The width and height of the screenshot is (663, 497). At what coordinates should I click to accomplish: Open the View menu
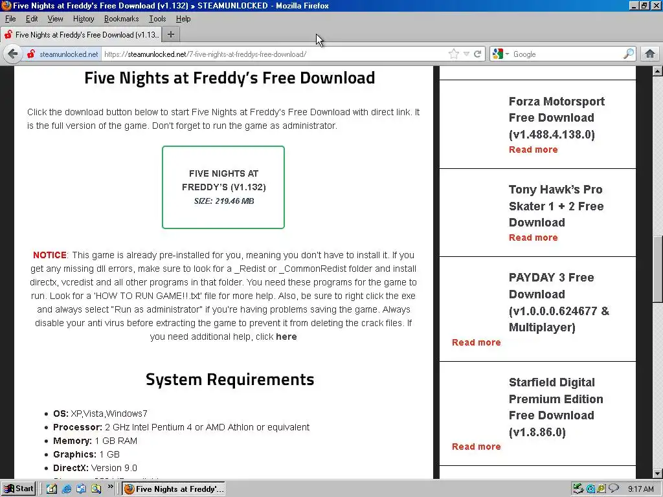click(56, 19)
